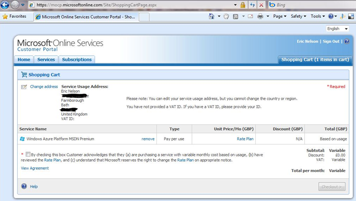Click the Eric Nelson account link

pyautogui.click(x=308, y=41)
